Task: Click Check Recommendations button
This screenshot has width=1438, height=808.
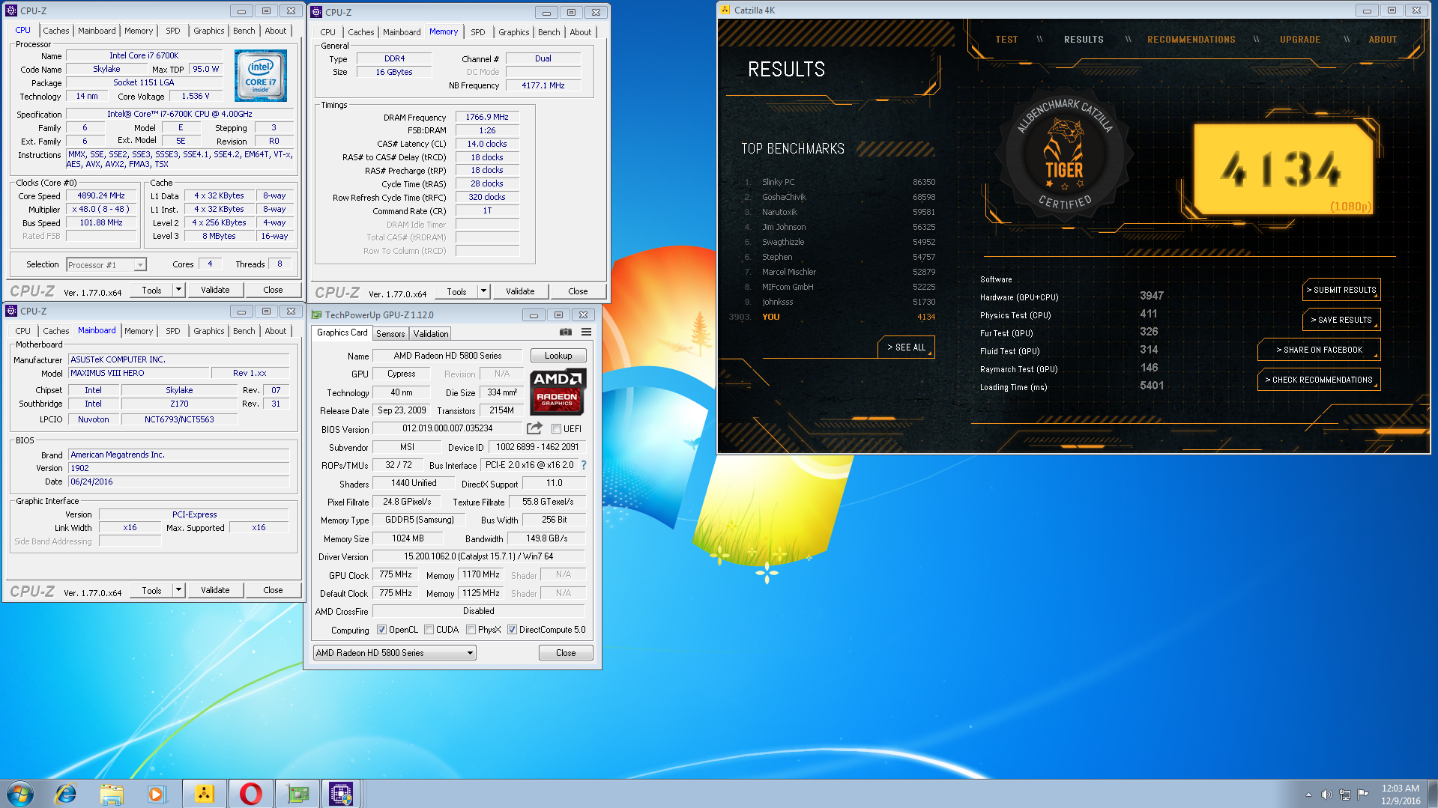Action: (1318, 380)
